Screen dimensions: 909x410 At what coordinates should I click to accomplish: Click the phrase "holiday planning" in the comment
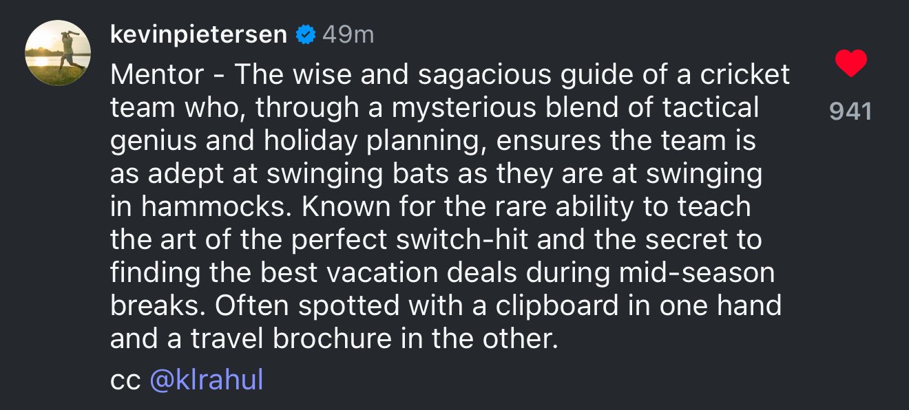[x=375, y=141]
